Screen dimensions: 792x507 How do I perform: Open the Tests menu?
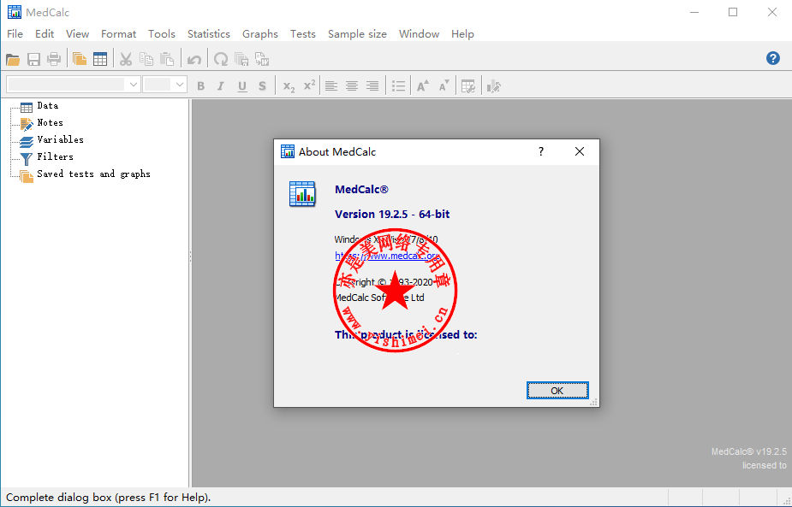tap(302, 34)
